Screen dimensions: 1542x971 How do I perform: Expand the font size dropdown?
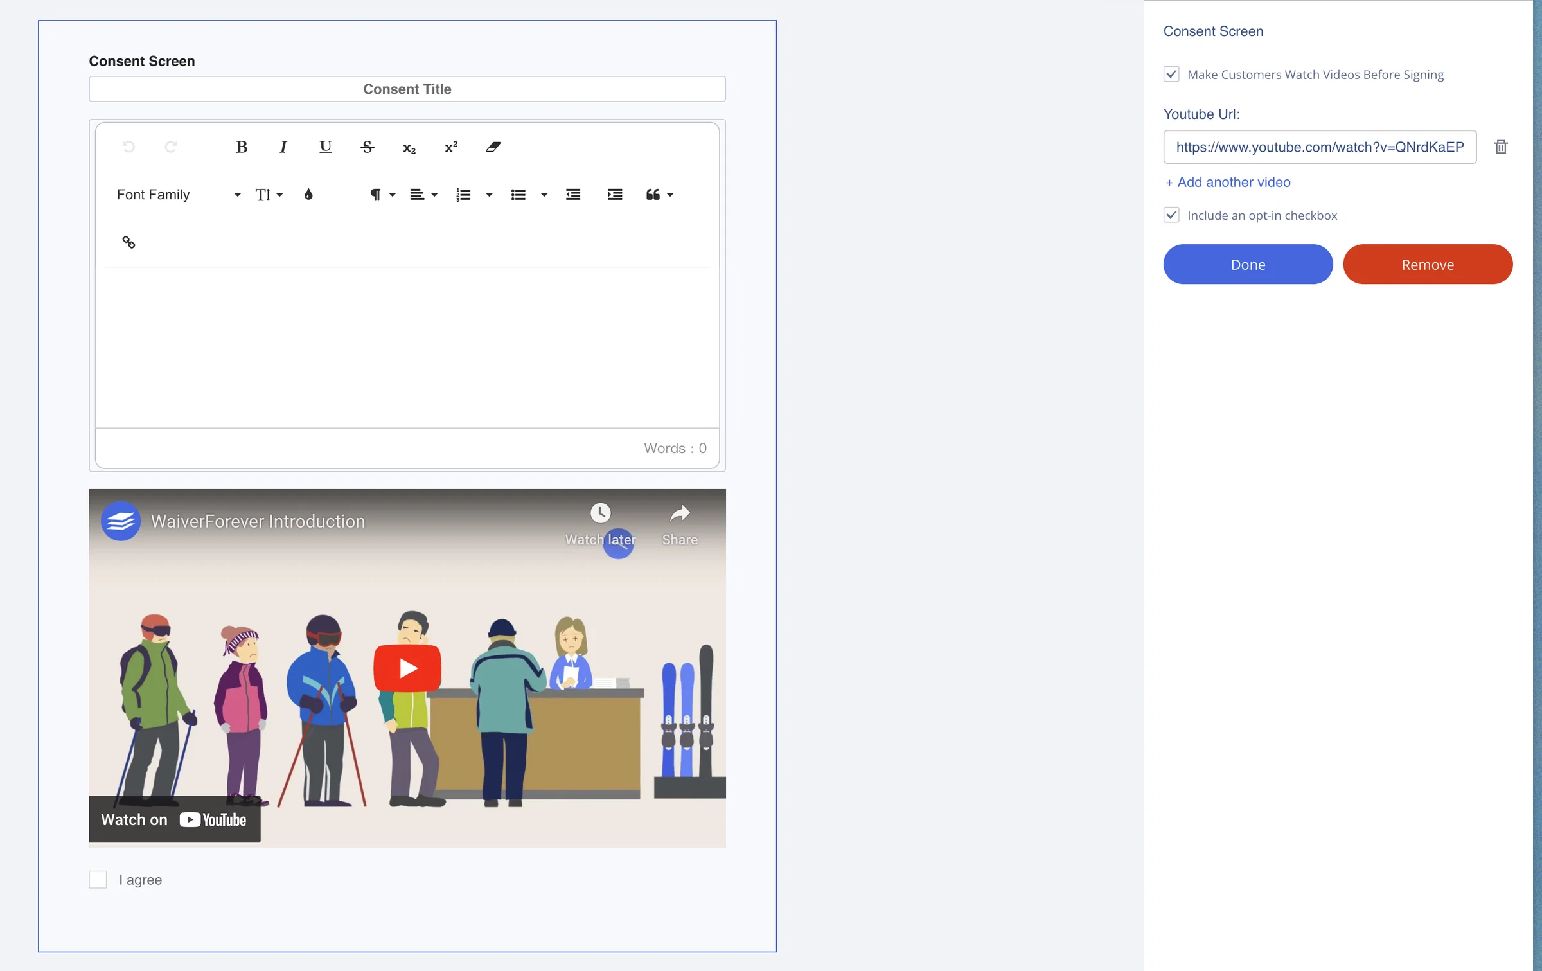pos(269,195)
